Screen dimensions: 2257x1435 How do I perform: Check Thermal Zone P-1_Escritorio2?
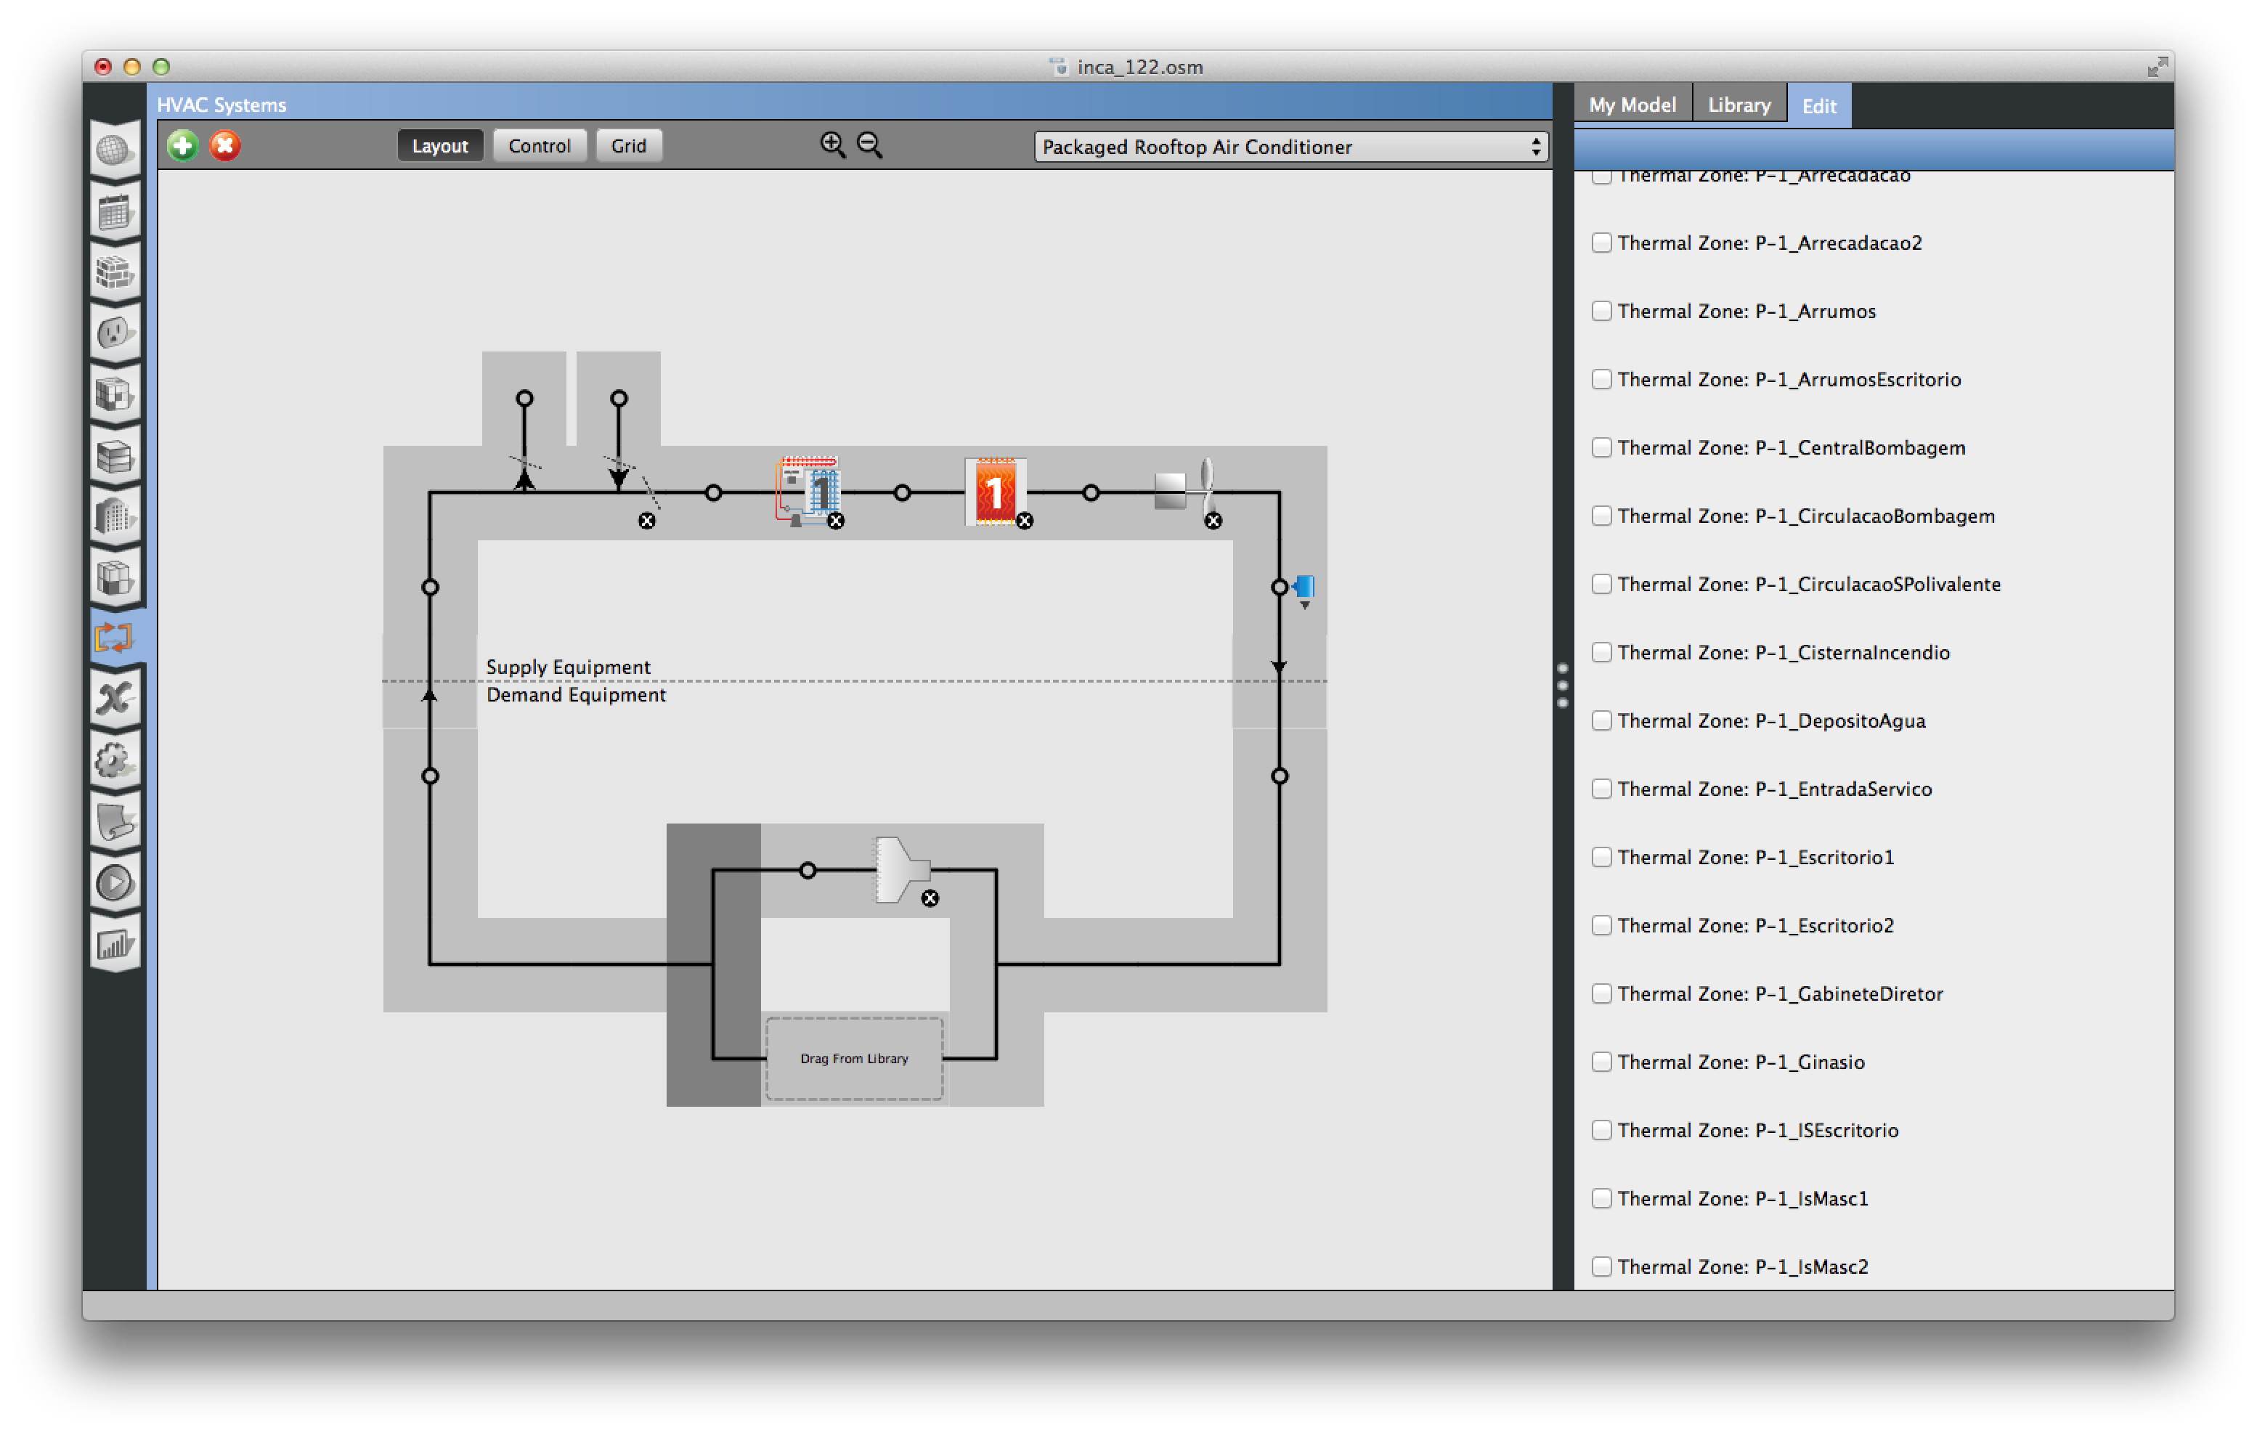pyautogui.click(x=1602, y=927)
